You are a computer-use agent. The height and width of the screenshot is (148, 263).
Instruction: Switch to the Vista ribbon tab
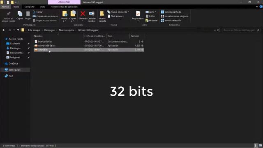42,7
